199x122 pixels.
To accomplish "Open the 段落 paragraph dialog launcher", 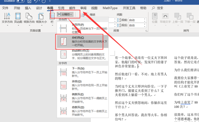I will point(146,31).
